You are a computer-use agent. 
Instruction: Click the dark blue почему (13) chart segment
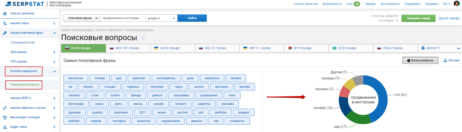coord(344,106)
